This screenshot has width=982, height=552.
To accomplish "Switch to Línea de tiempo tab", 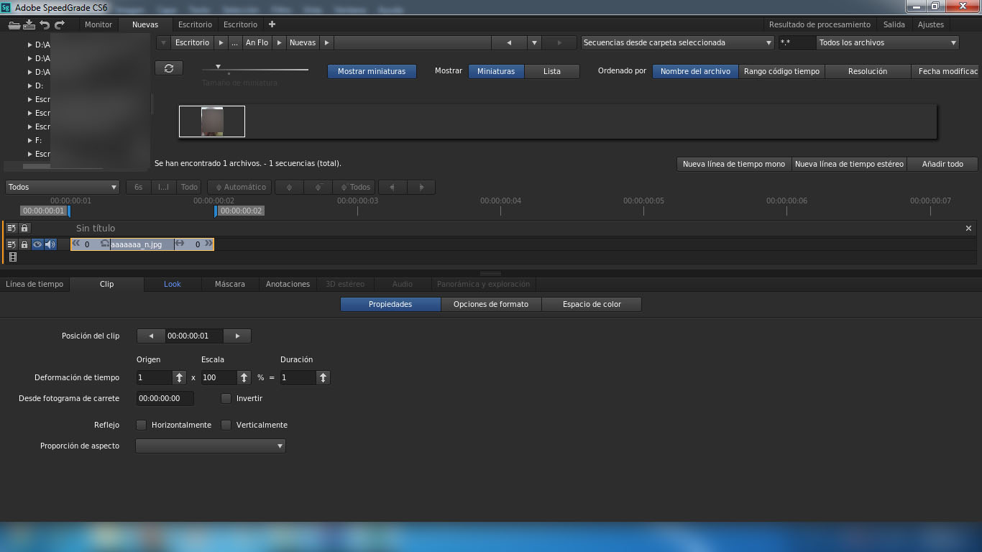I will click(x=35, y=284).
